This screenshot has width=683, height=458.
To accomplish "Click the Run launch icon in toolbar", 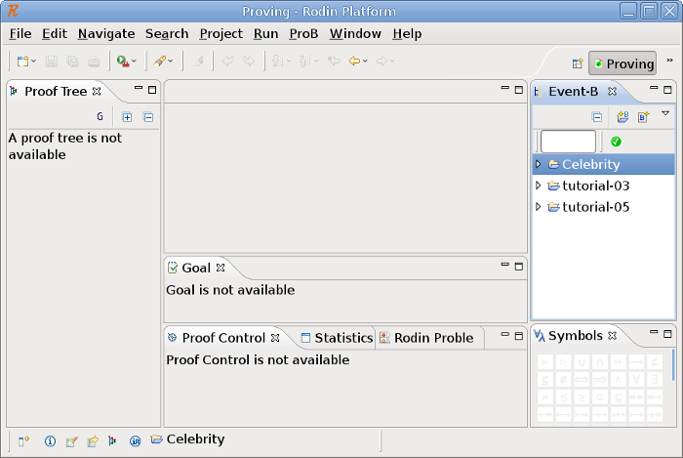I will point(123,61).
